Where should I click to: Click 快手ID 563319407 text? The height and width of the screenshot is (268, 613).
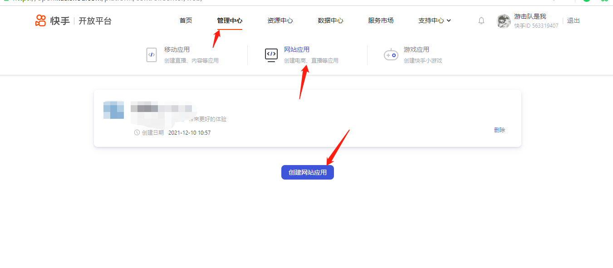(x=536, y=26)
